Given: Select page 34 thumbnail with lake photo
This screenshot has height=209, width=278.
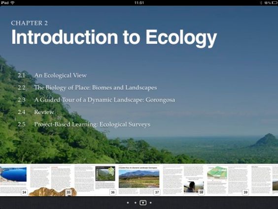Looking at the screenshot, I should pos(14,180).
